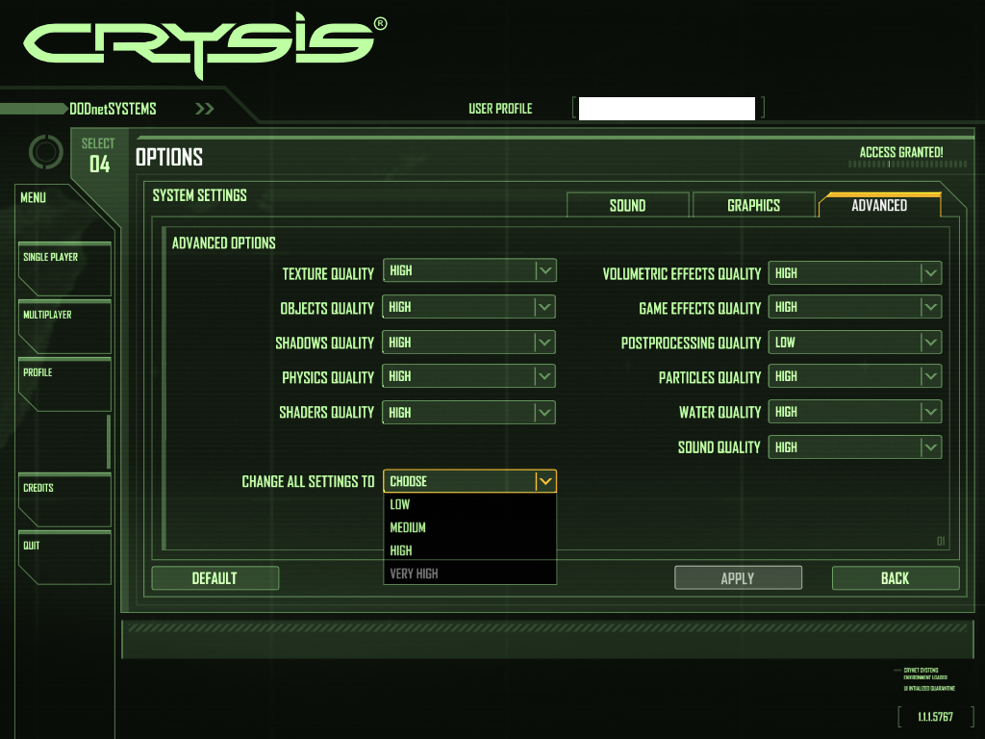Choose Medium from the open list
Screen dimensions: 985x739
(x=469, y=527)
